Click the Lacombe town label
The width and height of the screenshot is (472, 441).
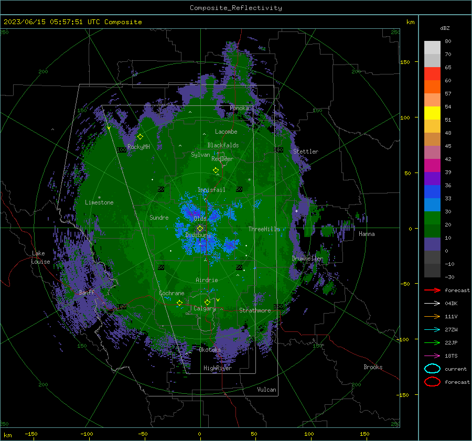coord(226,132)
